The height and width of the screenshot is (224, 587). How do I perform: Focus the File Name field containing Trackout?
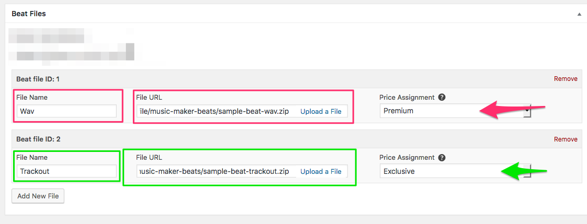(66, 171)
